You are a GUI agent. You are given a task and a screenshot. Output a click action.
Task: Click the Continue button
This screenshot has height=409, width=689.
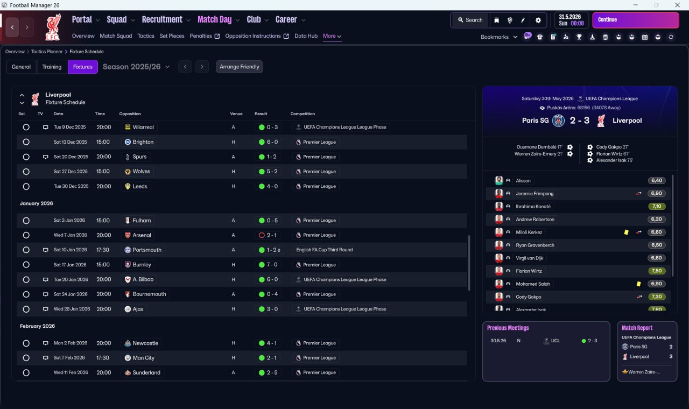coord(636,20)
